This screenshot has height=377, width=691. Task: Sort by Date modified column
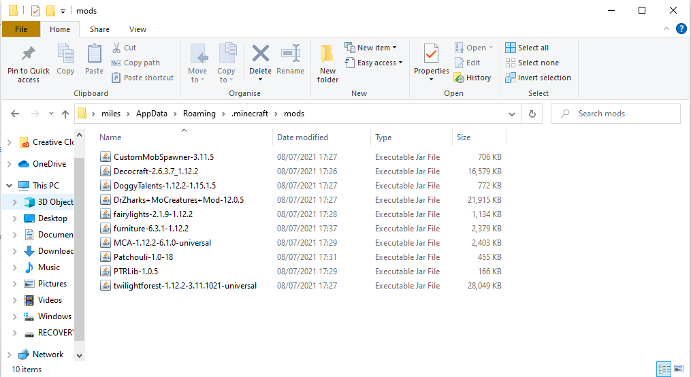point(302,137)
